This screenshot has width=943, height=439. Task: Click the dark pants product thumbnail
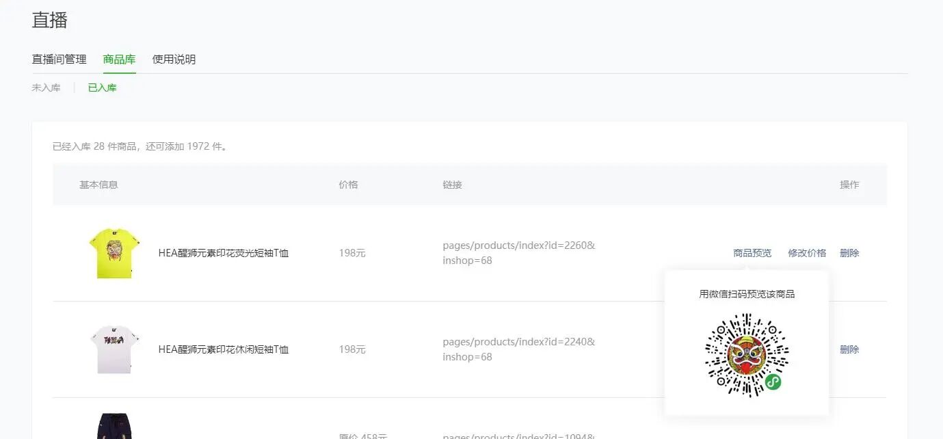click(x=114, y=426)
